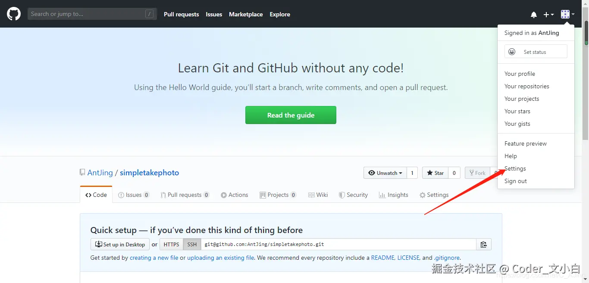Screen dimensions: 589x283
Task: Open the plus create-new dropdown
Action: [x=548, y=14]
